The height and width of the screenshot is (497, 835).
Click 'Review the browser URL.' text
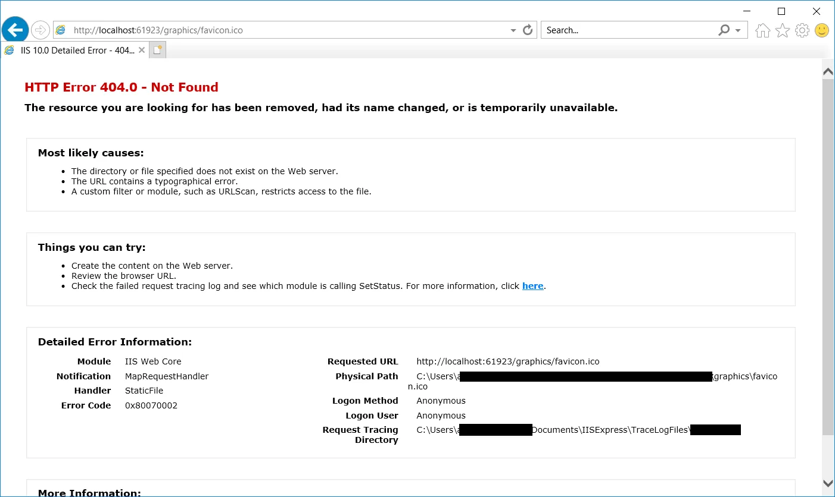tap(124, 276)
